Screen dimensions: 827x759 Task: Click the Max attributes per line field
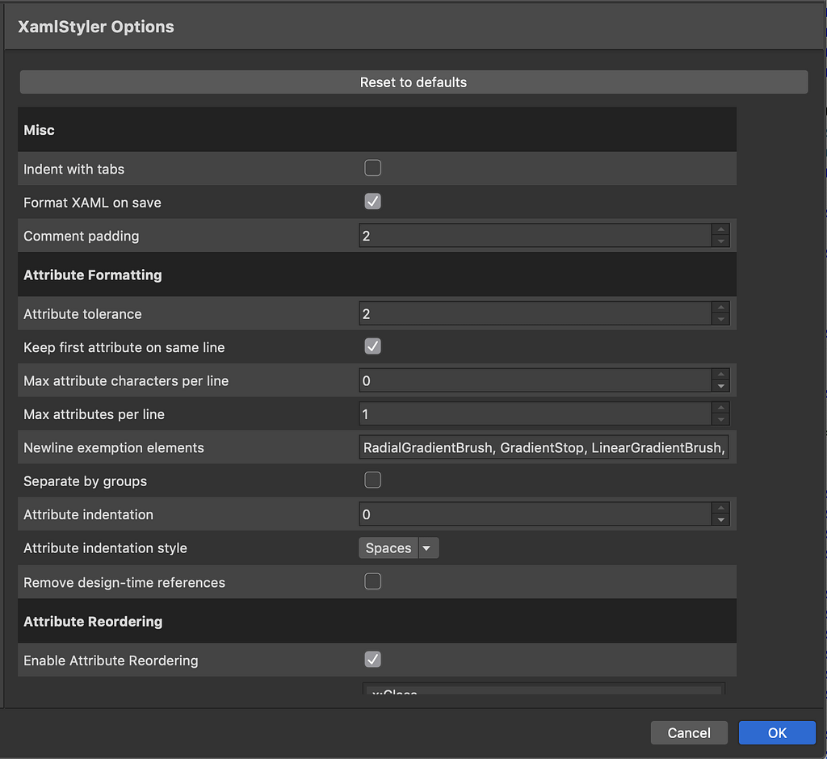coord(535,414)
